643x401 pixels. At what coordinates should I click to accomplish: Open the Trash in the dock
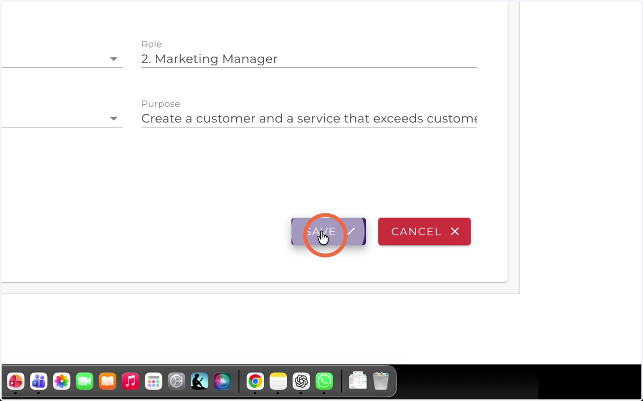(x=380, y=381)
